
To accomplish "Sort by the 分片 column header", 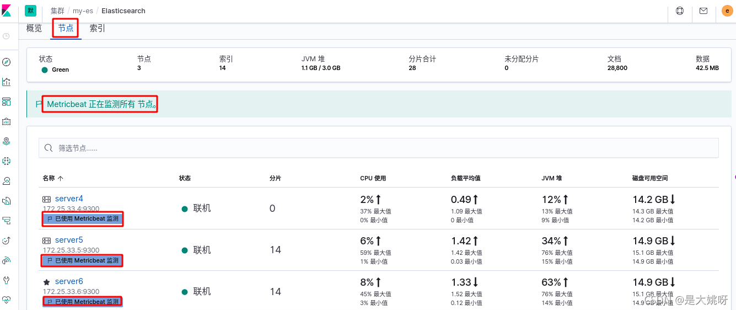I will tap(275, 178).
